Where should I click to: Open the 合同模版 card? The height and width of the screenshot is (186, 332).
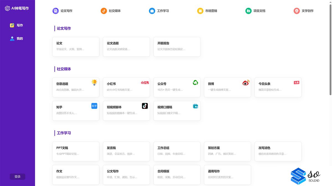(x=177, y=175)
